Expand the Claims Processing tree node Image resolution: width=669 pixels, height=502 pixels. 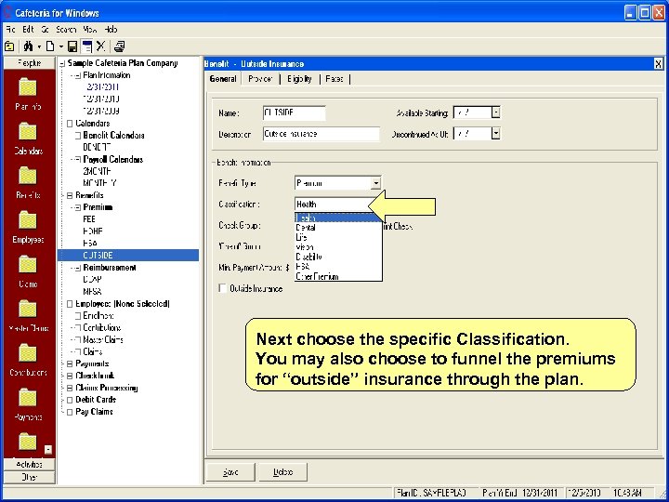click(70, 389)
